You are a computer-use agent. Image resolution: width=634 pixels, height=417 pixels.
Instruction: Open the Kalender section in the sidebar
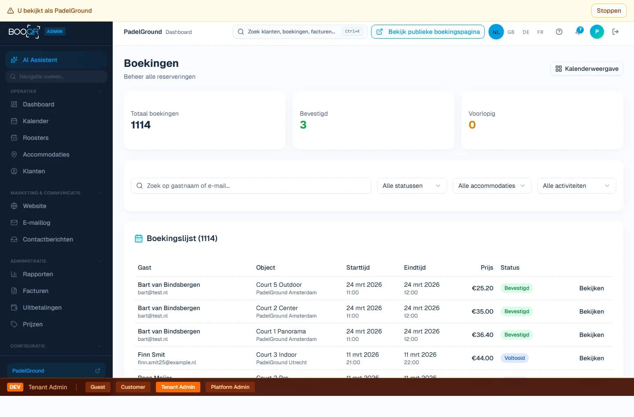35,121
